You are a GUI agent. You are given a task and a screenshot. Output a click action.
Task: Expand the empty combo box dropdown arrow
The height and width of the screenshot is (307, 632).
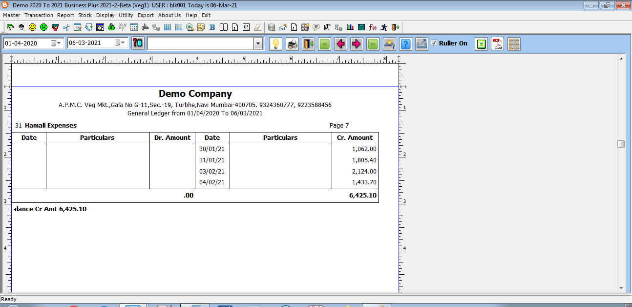tap(258, 44)
